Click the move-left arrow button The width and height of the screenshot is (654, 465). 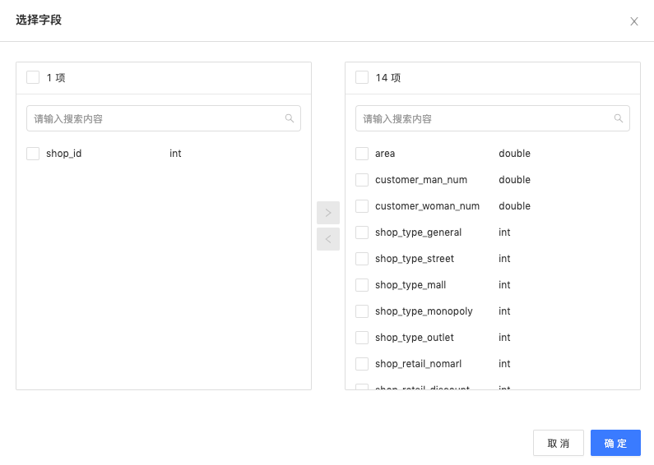tap(328, 239)
